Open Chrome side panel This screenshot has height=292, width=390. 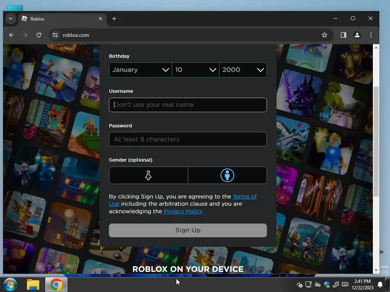pyautogui.click(x=344, y=35)
